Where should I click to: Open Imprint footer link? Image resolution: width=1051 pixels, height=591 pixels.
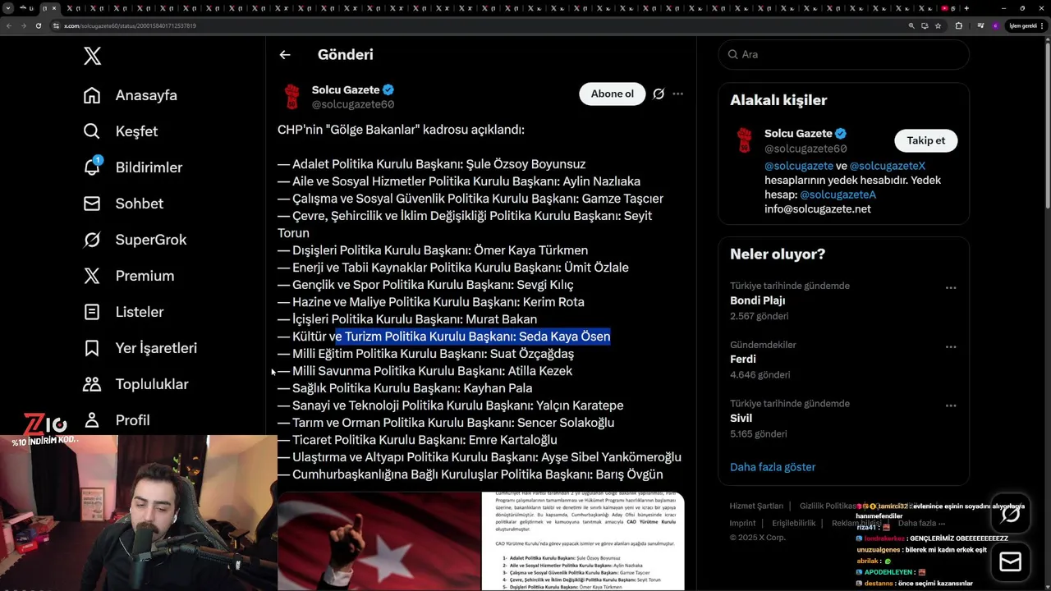pyautogui.click(x=742, y=523)
